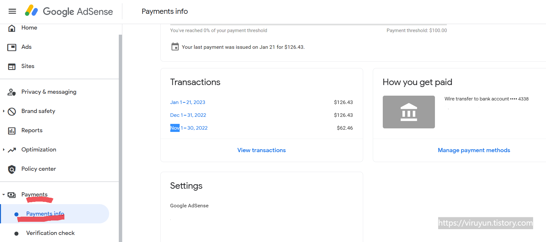This screenshot has width=546, height=242.
Task: Open the Brand safety menu item
Action: coord(38,111)
